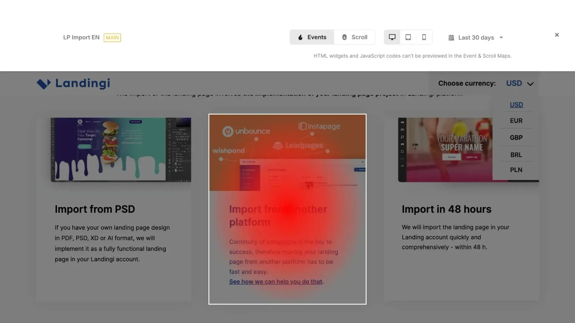
Task: Choose PLN from currency list
Action: pyautogui.click(x=516, y=170)
